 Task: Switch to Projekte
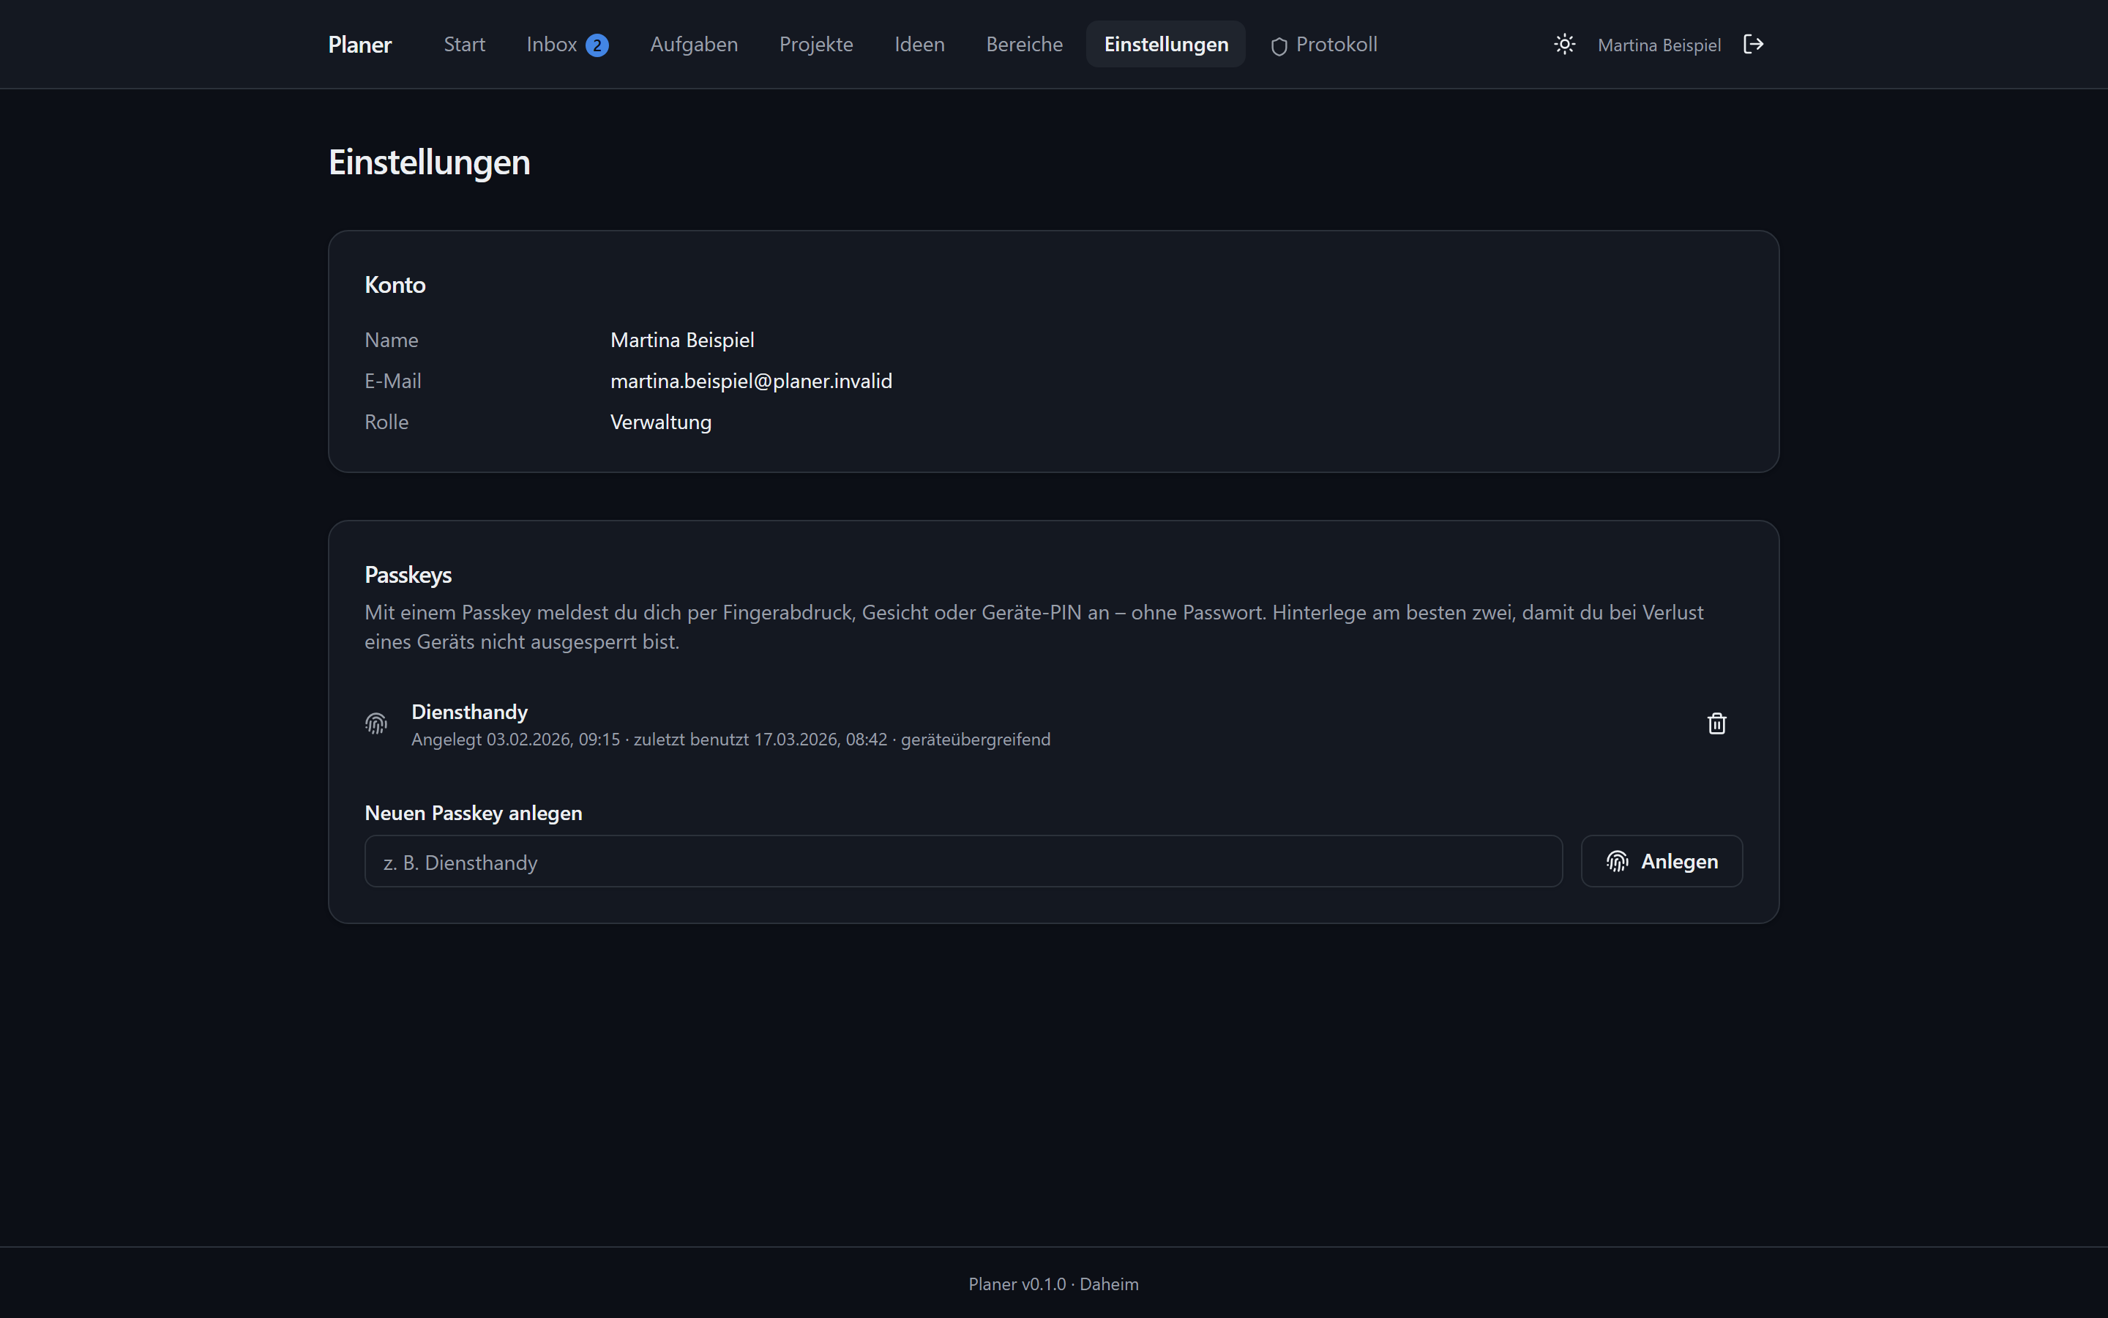pyautogui.click(x=816, y=45)
